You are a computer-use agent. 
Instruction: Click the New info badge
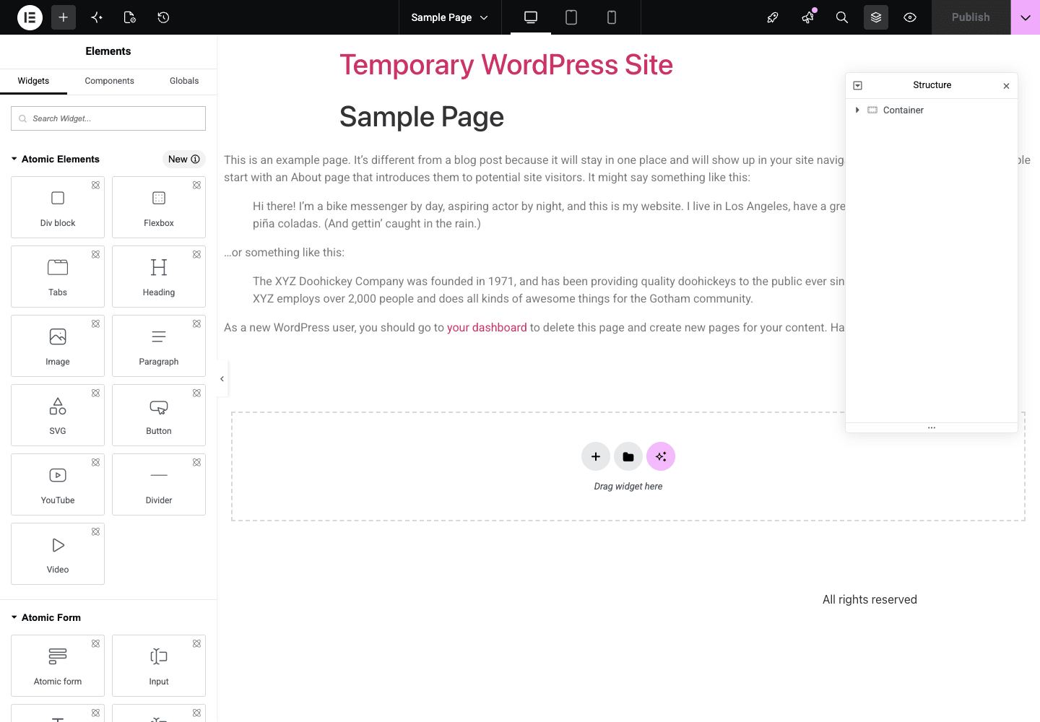(x=184, y=159)
